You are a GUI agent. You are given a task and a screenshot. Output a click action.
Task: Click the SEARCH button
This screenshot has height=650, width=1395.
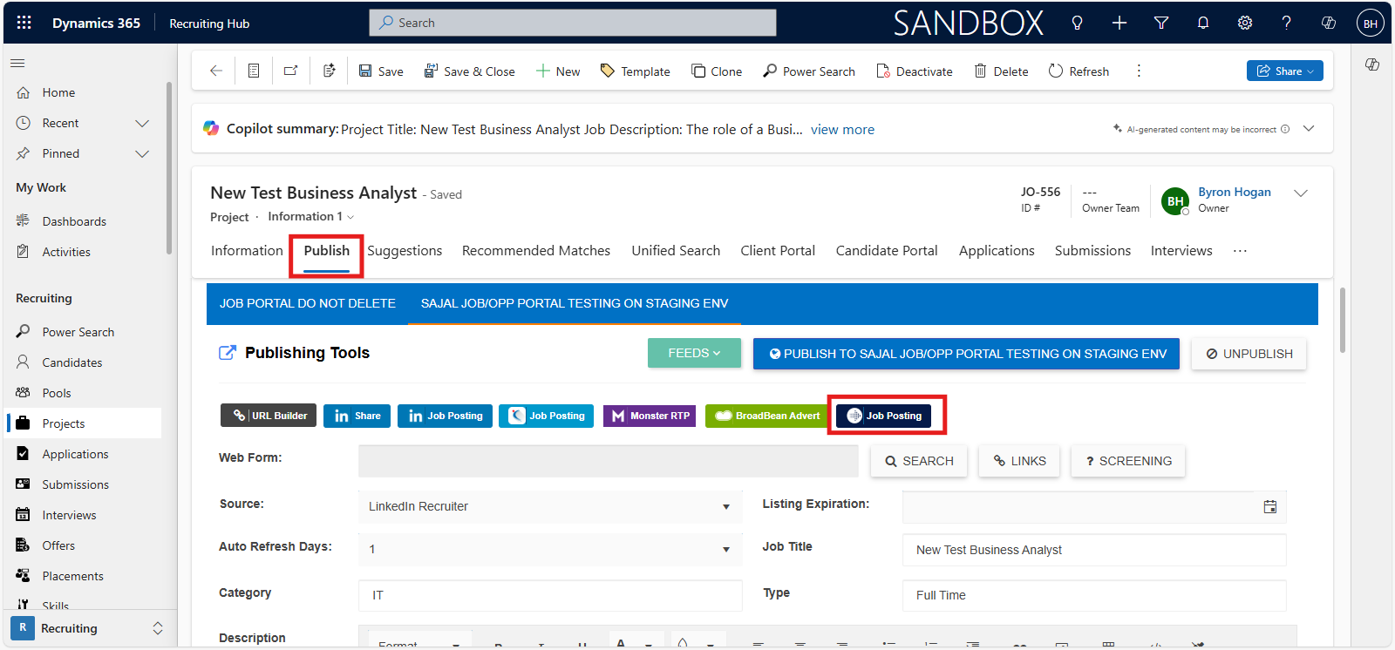click(919, 461)
